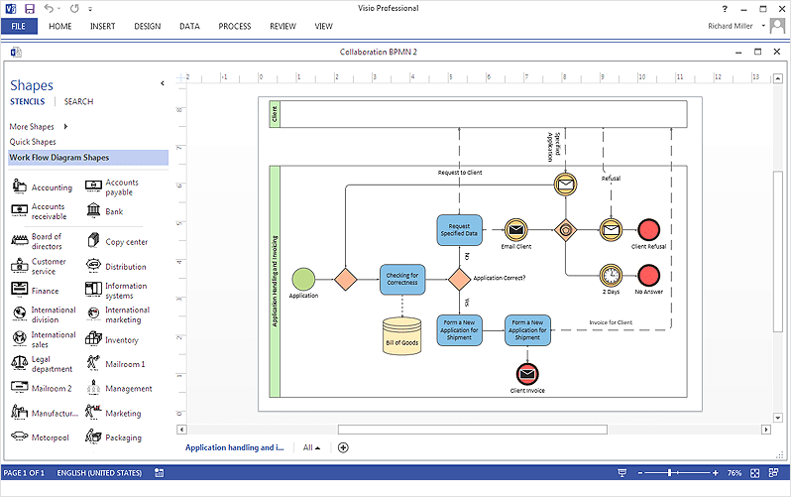The image size is (791, 497).
Task: Select the Bank shape in stencil
Action: (x=92, y=211)
